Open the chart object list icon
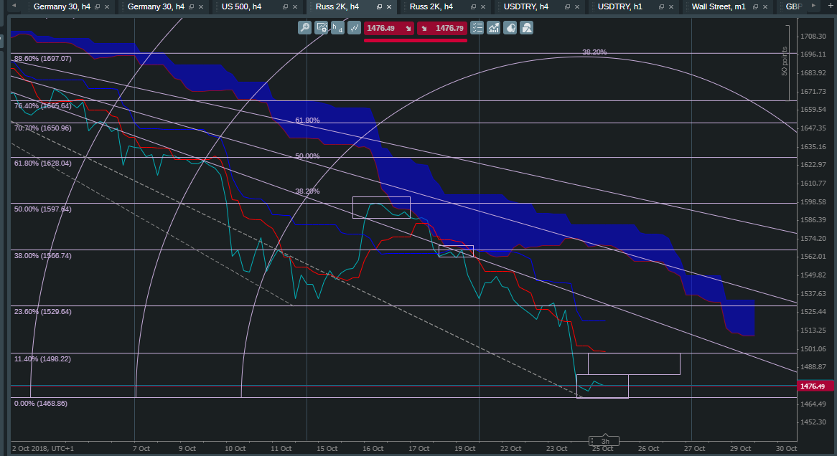Viewport: 837px width, 456px height. point(477,28)
